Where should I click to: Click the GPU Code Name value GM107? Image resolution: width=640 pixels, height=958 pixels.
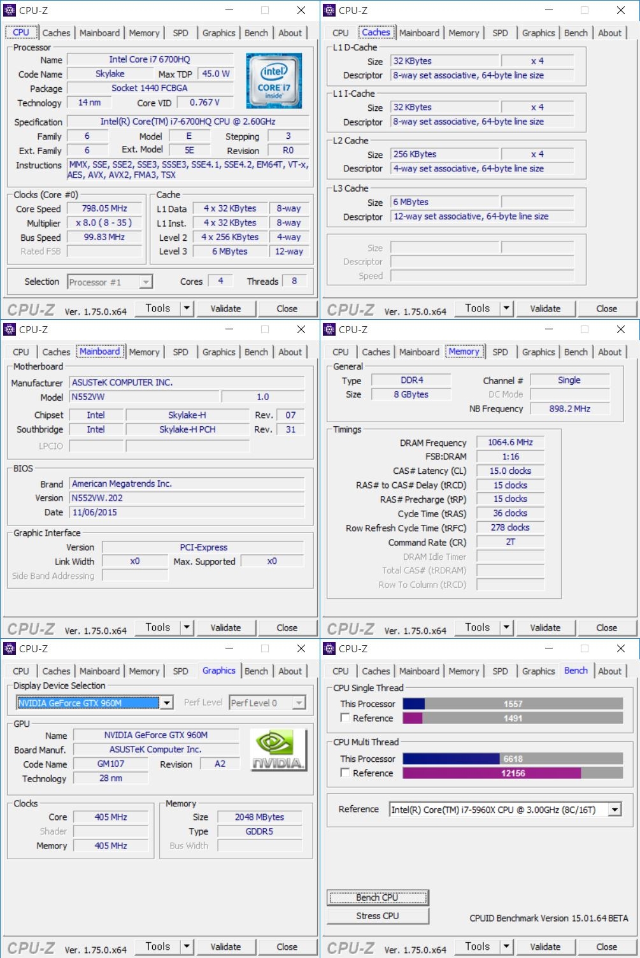point(111,764)
